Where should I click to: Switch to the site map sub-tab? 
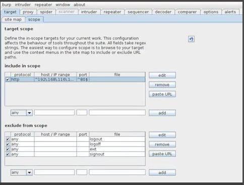pos(13,20)
